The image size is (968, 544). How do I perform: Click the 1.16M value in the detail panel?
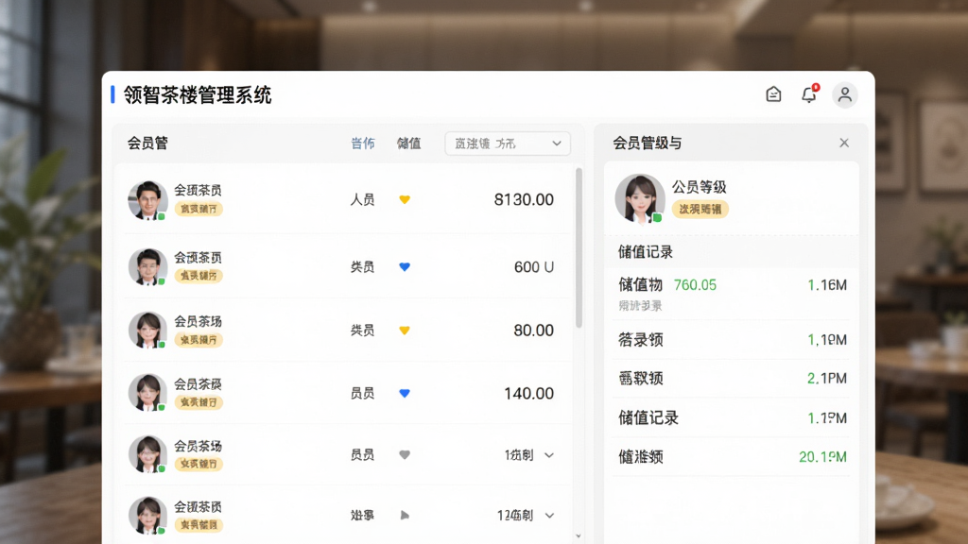click(x=827, y=285)
